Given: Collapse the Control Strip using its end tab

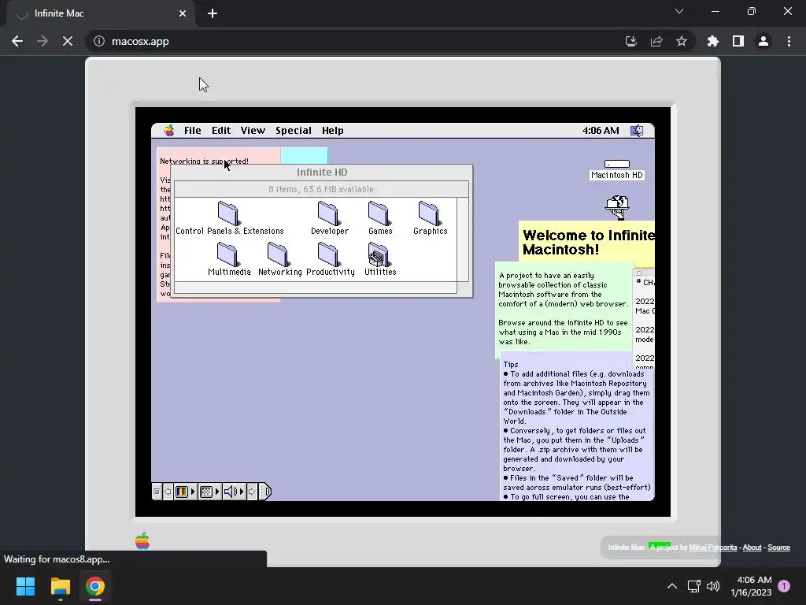Looking at the screenshot, I should click(x=265, y=492).
